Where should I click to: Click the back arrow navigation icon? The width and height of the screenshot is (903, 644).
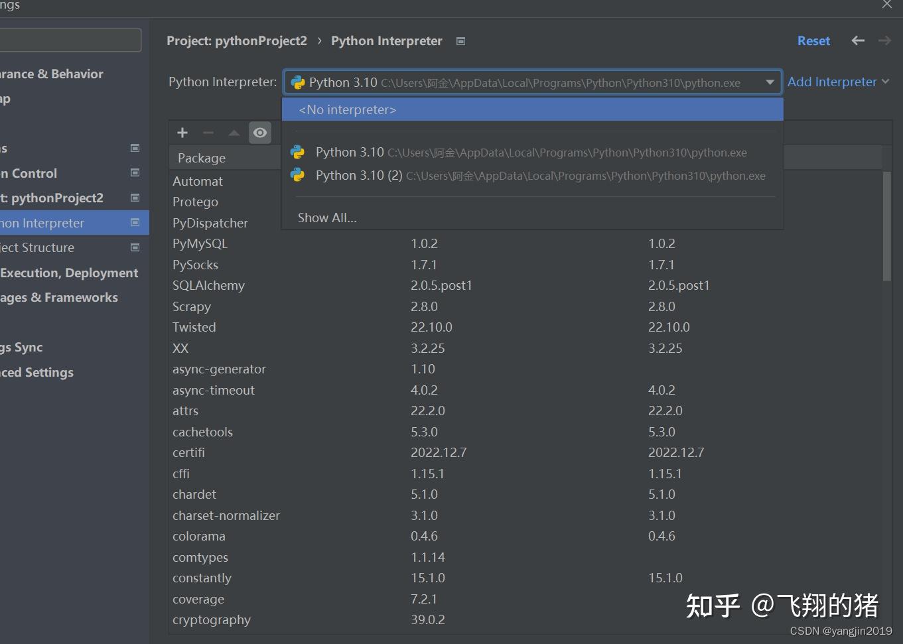[858, 40]
